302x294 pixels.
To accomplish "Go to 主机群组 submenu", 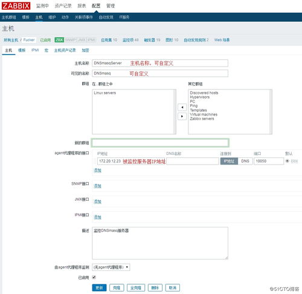I will pos(9,18).
